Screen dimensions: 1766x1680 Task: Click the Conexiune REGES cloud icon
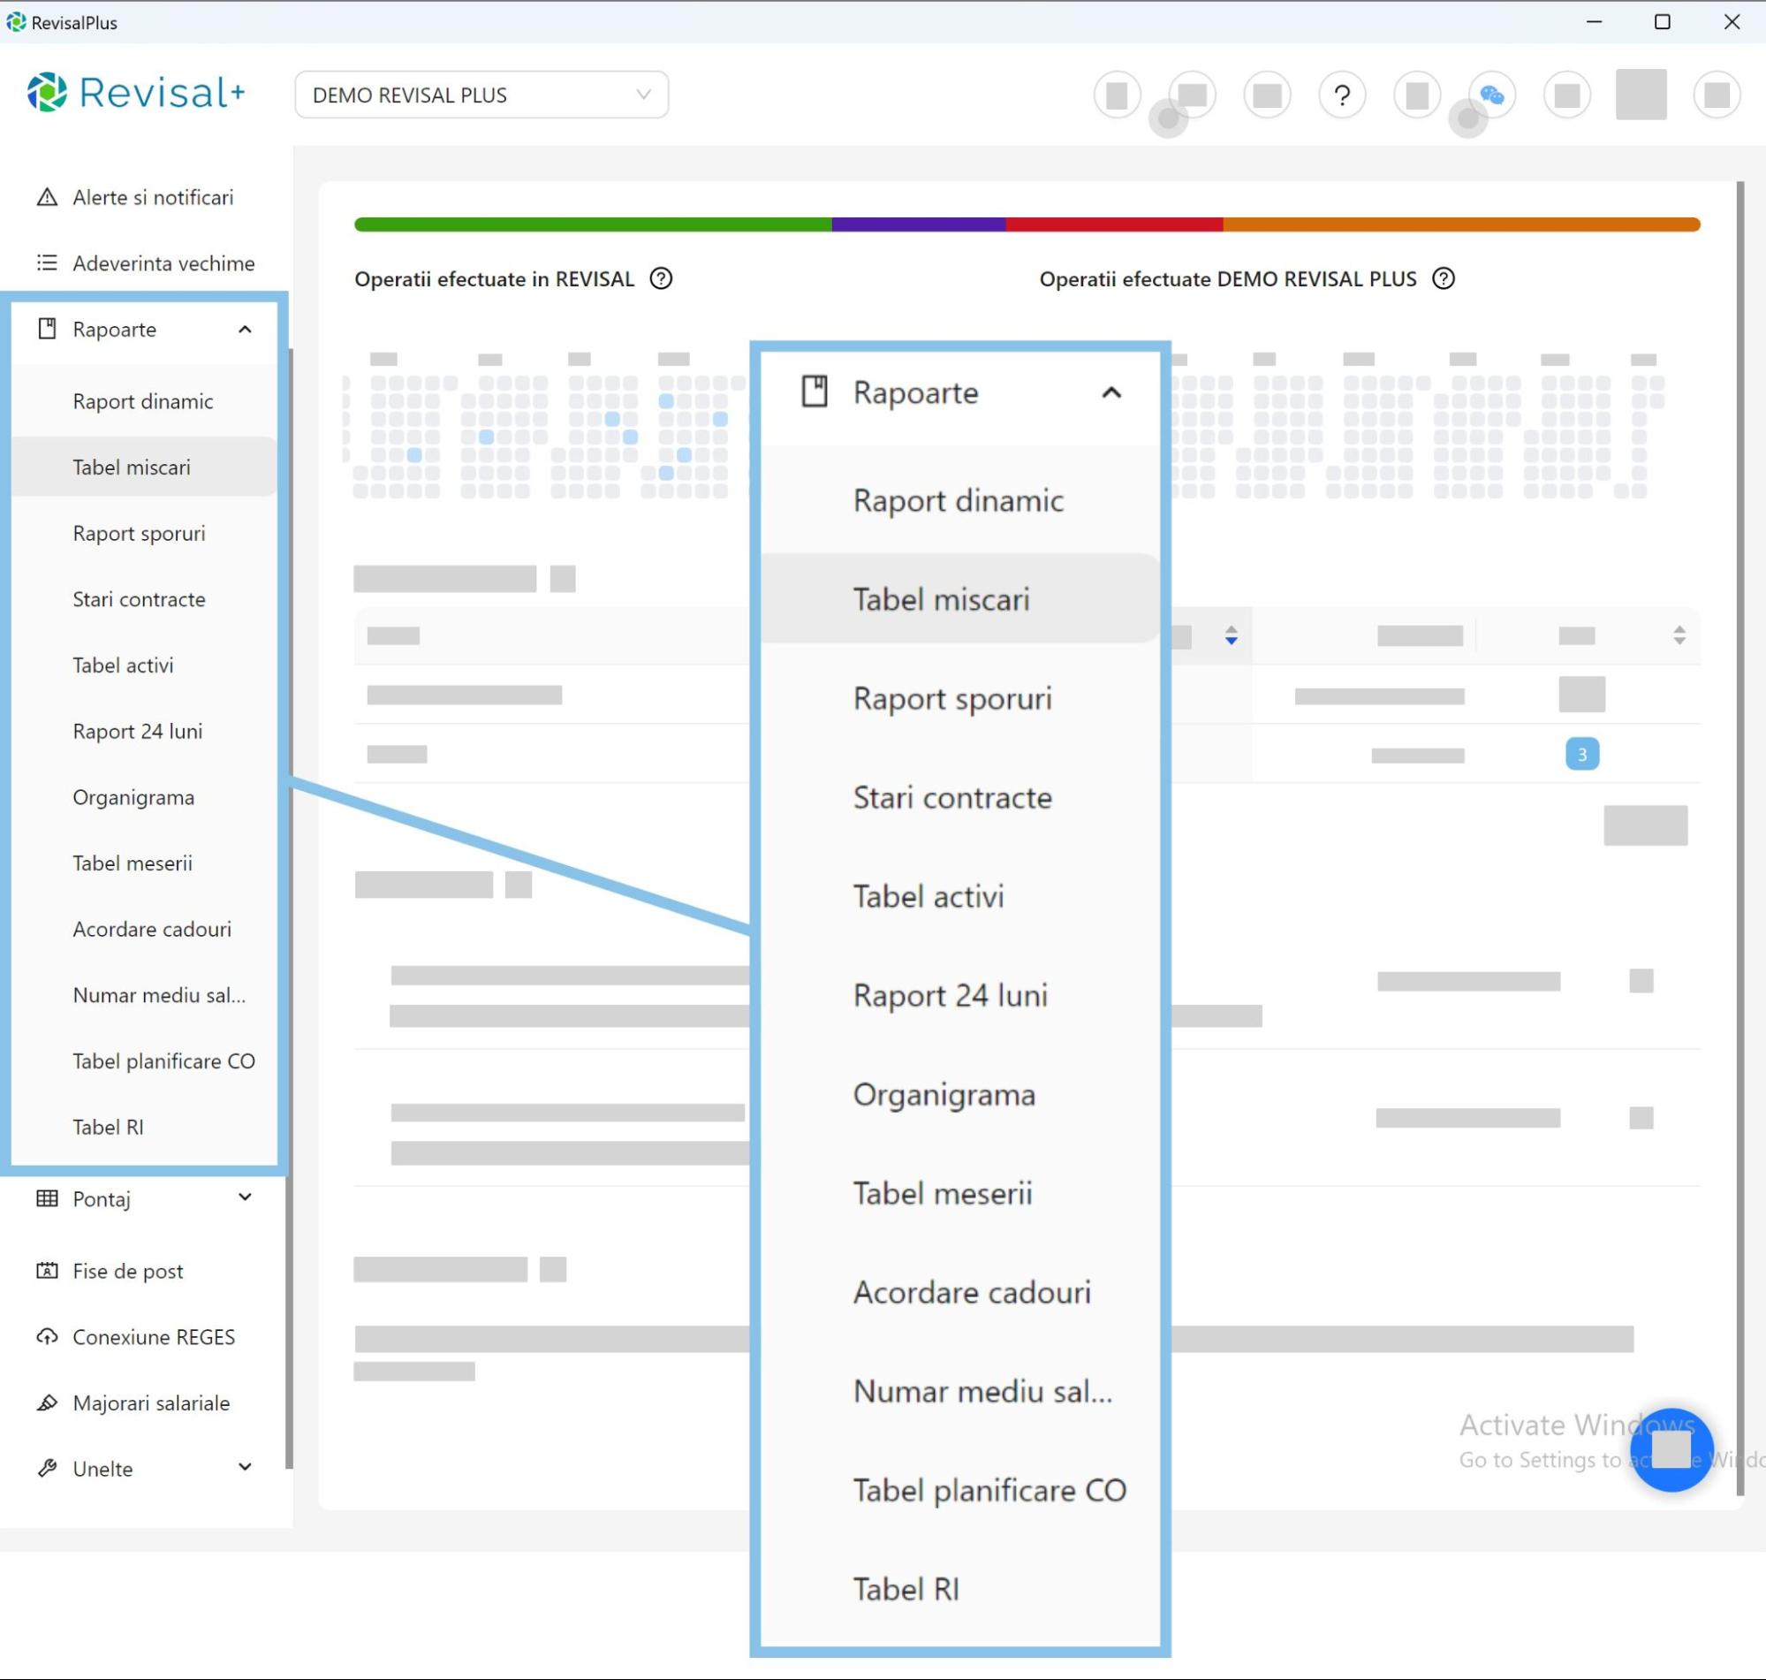tap(47, 1337)
